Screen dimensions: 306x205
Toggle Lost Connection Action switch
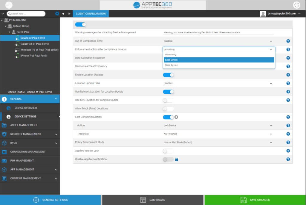coord(168,117)
